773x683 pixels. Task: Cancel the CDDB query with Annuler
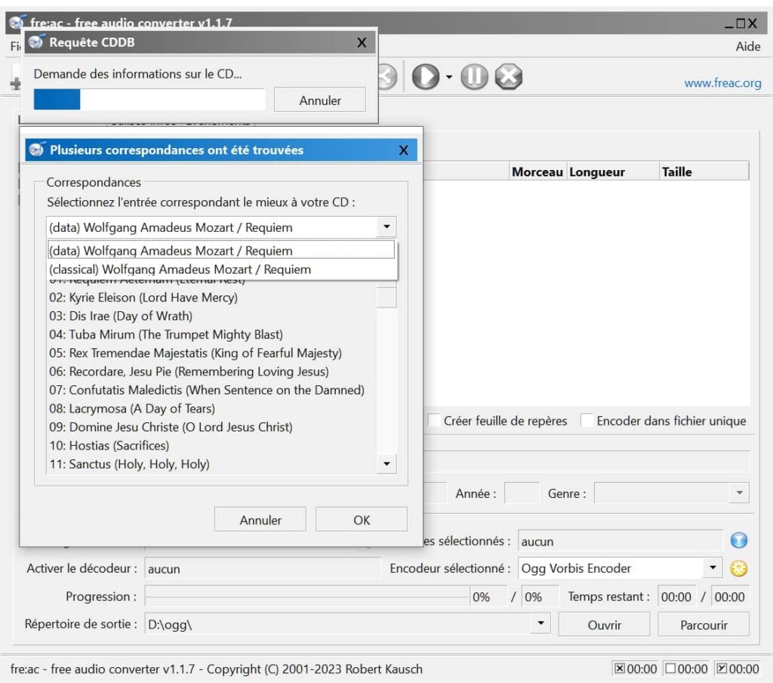[320, 100]
